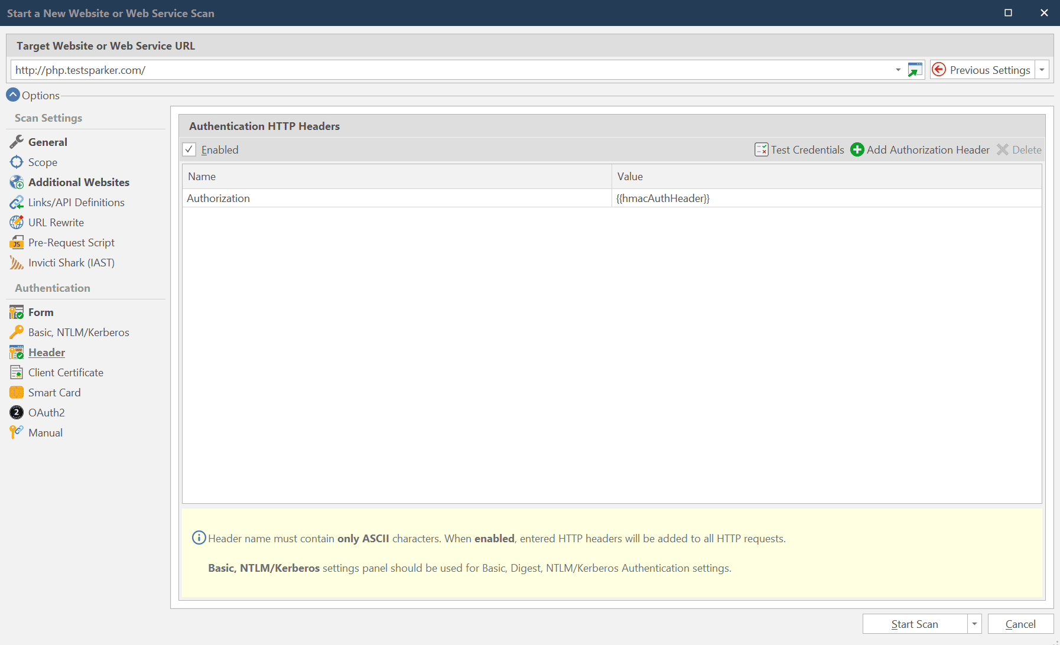
Task: Open the Smart Card authentication panel
Action: coord(54,392)
